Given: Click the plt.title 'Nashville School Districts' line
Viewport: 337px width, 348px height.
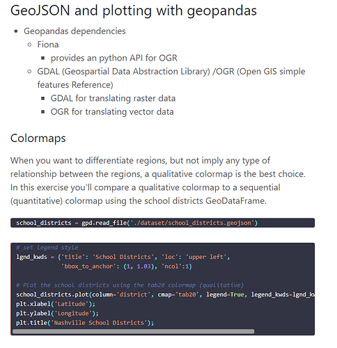Looking at the screenshot, I should pyautogui.click(x=85, y=323).
